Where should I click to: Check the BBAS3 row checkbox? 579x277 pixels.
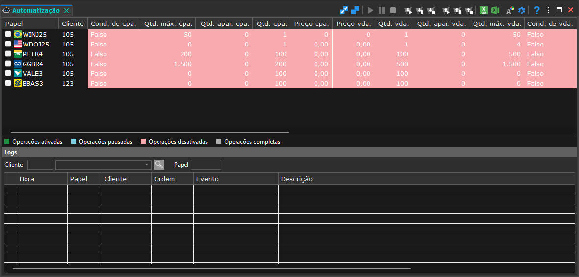(8, 83)
